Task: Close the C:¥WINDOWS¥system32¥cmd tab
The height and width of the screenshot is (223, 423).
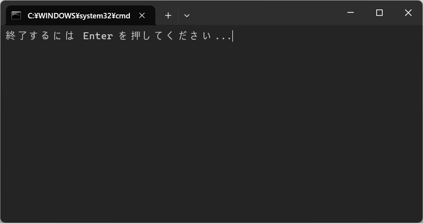Action: pyautogui.click(x=142, y=15)
